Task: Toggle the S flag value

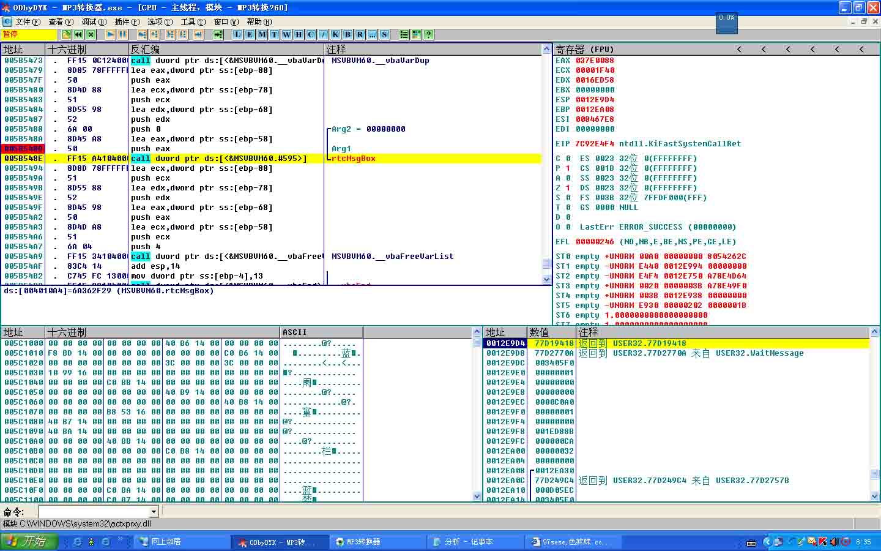Action: click(x=568, y=198)
